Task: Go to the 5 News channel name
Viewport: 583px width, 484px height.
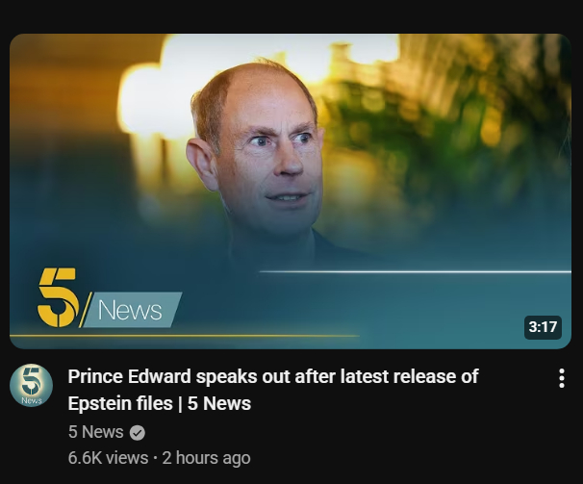Action: (x=95, y=432)
